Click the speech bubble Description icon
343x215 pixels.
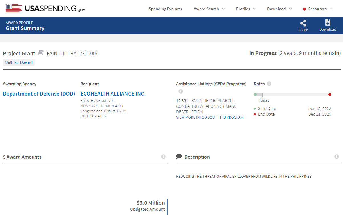[x=179, y=156]
